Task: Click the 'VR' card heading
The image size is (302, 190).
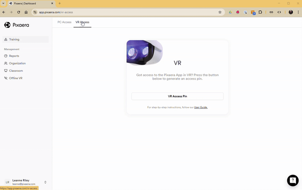Action: coord(178,63)
